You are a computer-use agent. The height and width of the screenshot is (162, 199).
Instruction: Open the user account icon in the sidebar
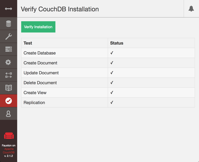[x=8, y=114]
